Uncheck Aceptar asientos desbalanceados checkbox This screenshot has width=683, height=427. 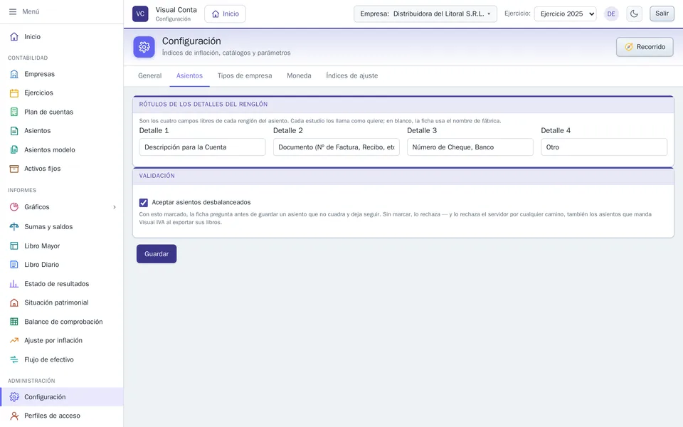[x=143, y=203]
